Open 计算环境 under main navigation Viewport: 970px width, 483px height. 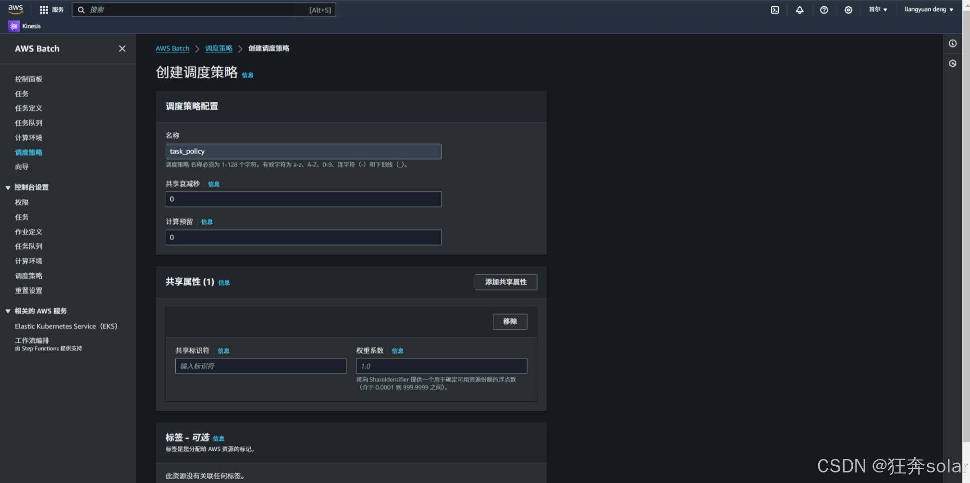coord(28,138)
